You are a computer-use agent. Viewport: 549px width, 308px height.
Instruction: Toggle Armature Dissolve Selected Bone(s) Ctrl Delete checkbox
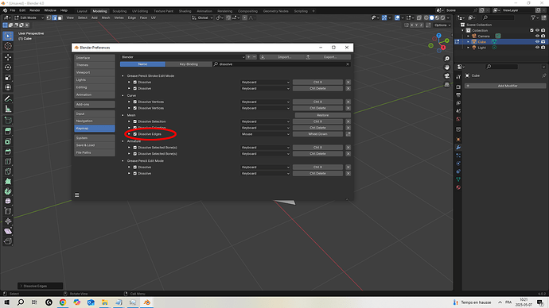[x=134, y=154]
